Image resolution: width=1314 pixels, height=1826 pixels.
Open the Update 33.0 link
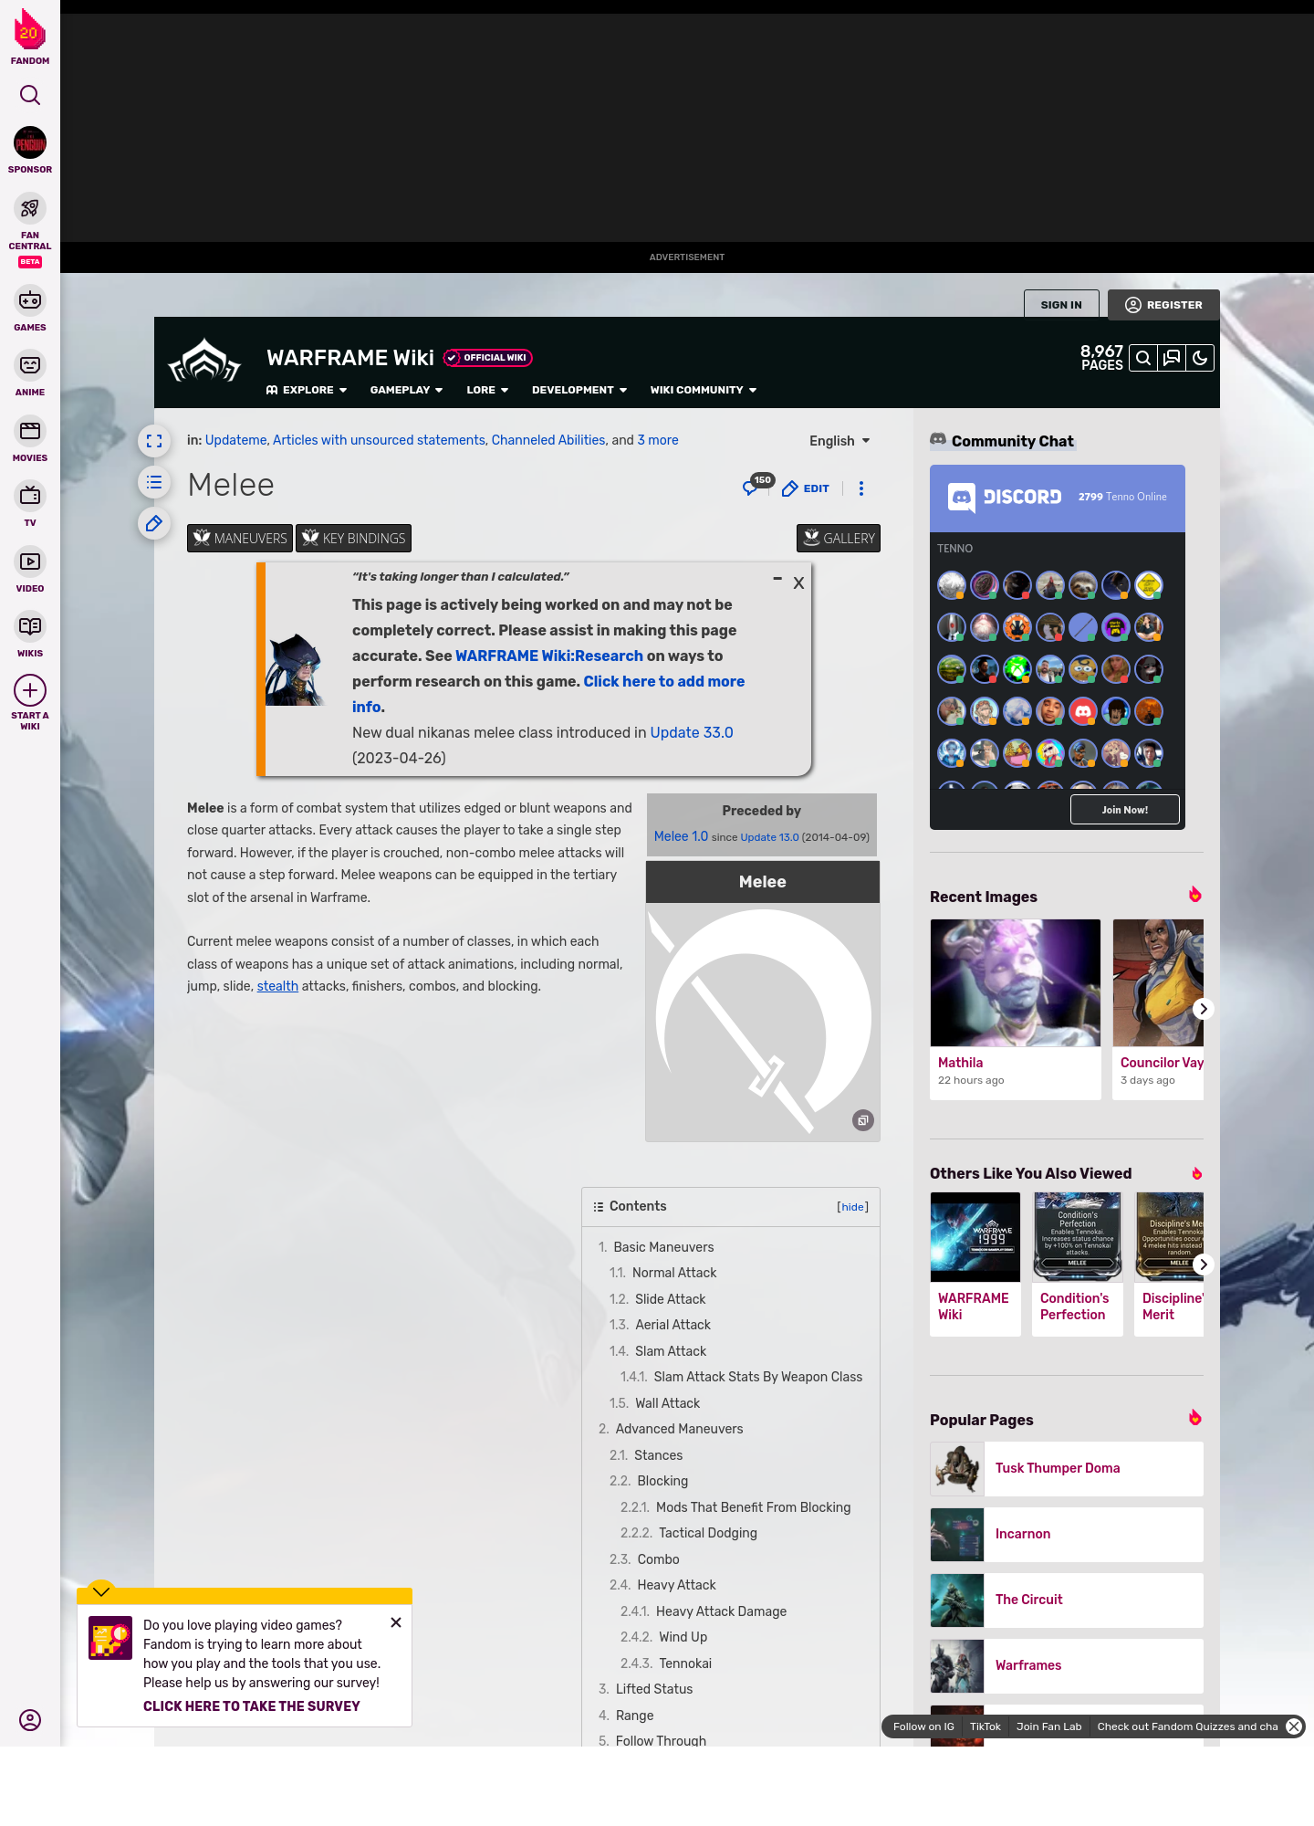[x=692, y=732]
